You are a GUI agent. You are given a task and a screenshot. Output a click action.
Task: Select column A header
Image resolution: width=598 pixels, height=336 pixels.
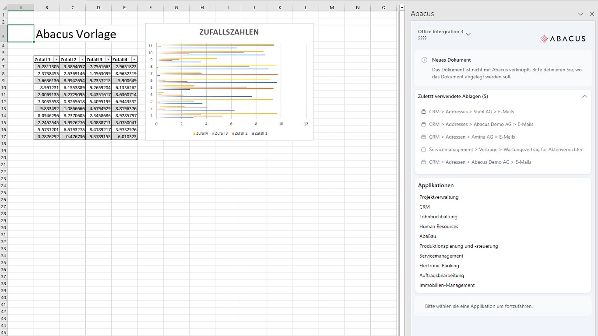click(21, 7)
